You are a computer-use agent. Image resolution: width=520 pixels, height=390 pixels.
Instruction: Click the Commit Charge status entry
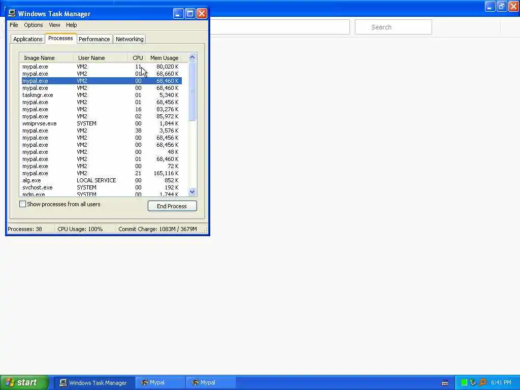157,229
